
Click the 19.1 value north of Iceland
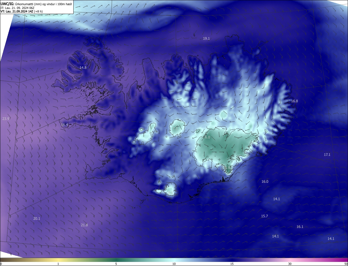(x=207, y=39)
